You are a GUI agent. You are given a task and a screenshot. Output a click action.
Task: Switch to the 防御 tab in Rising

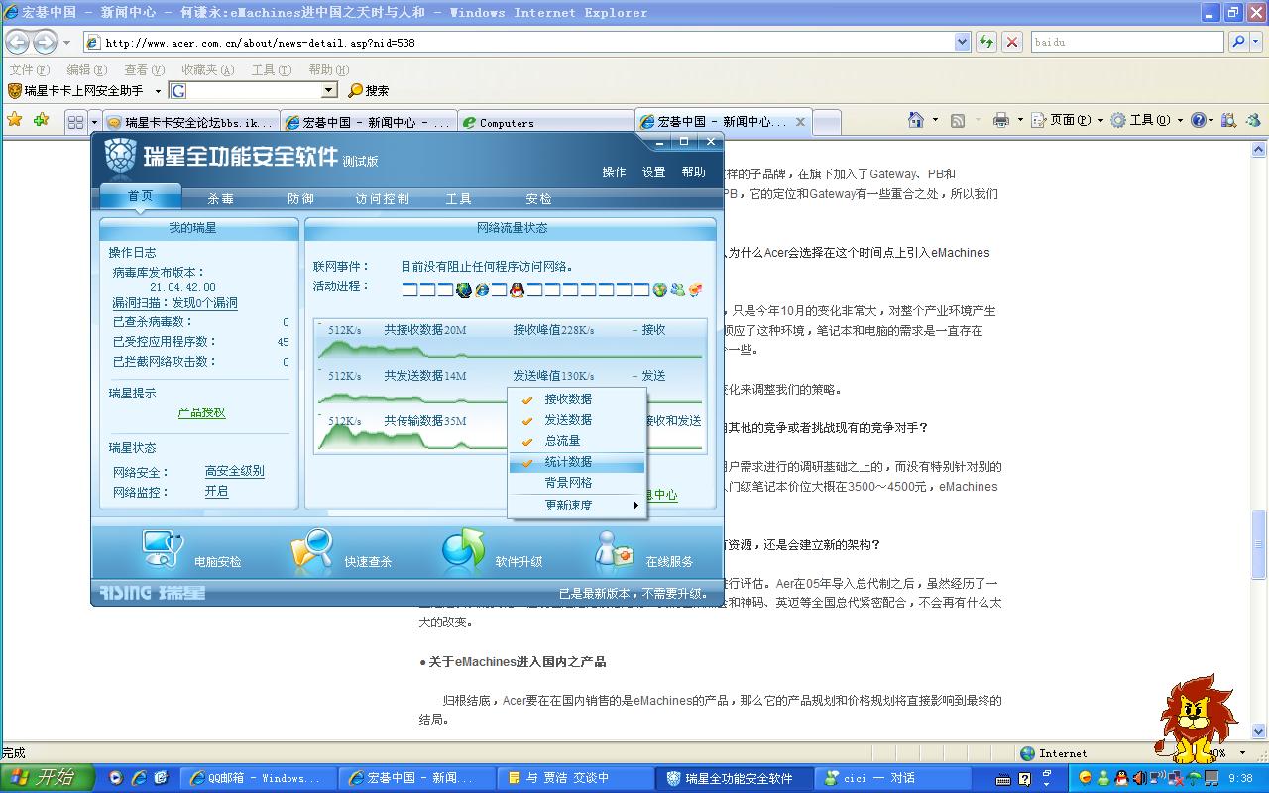(300, 198)
